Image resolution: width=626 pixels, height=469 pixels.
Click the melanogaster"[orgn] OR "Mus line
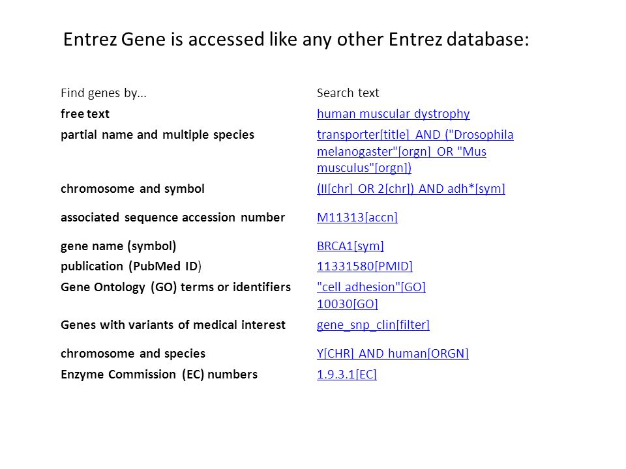tap(401, 152)
